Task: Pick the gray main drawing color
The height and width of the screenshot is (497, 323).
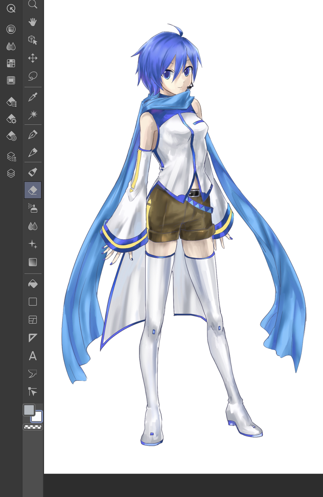Action: pos(29,410)
